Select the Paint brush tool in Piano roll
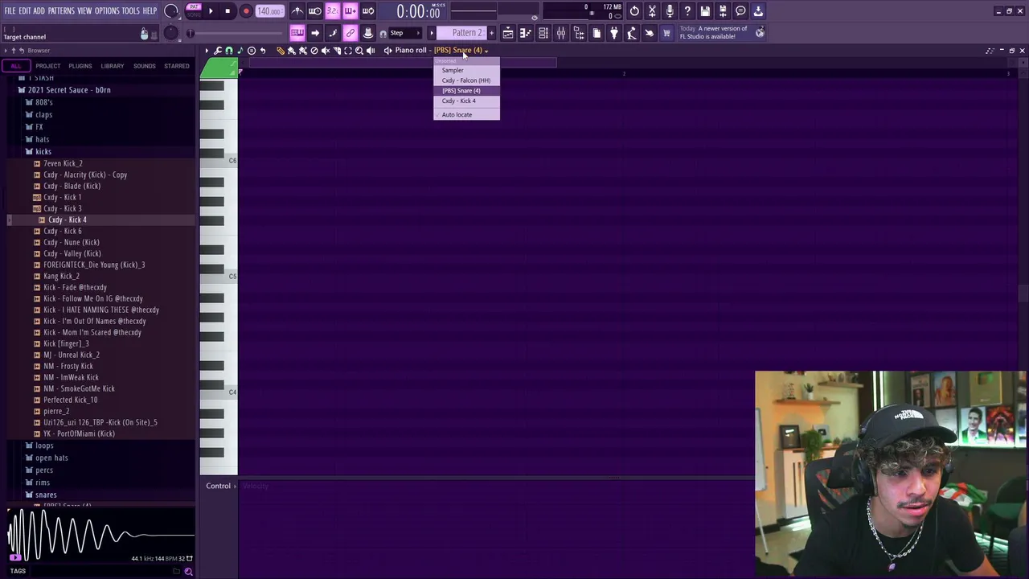This screenshot has height=579, width=1029. [x=292, y=51]
